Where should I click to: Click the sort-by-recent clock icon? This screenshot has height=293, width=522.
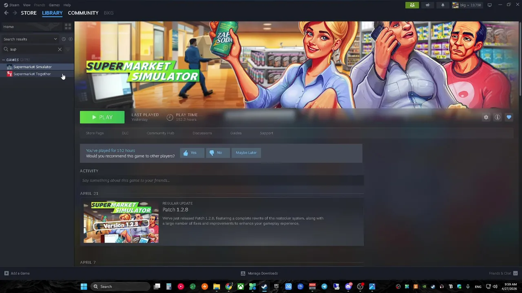point(64,39)
